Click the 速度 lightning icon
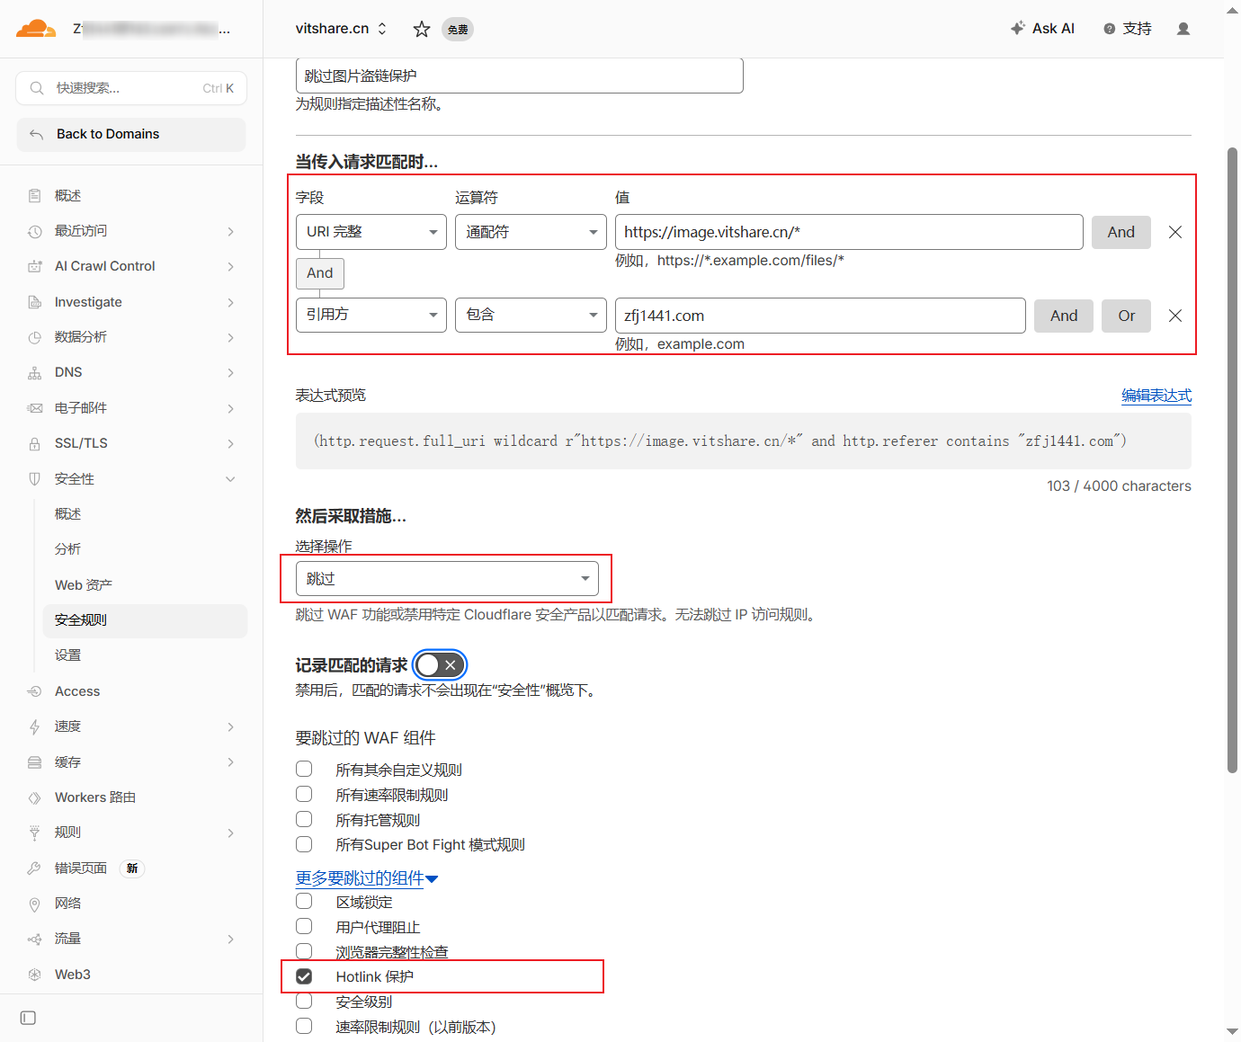The width and height of the screenshot is (1241, 1042). 35,726
